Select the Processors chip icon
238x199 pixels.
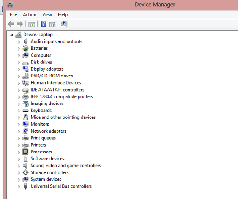coord(25,152)
